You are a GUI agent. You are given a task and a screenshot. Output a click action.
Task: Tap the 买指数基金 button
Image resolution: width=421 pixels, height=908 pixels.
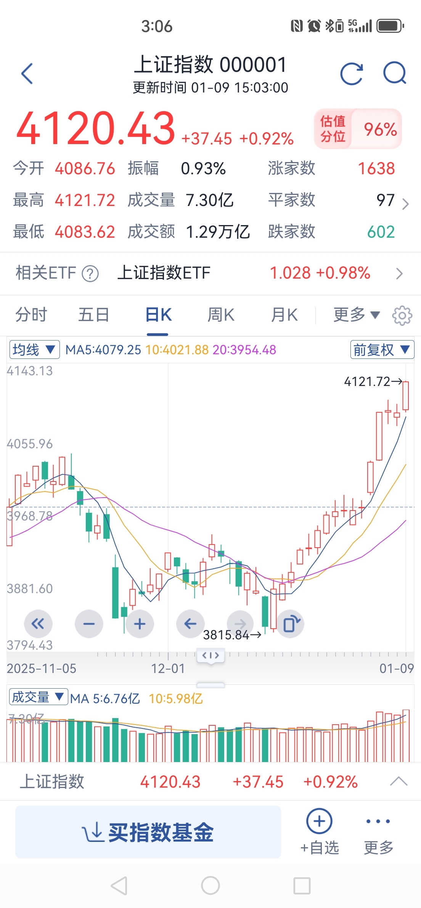point(148,832)
